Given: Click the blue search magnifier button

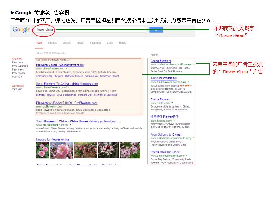Looking at the screenshot, I should (156, 29).
